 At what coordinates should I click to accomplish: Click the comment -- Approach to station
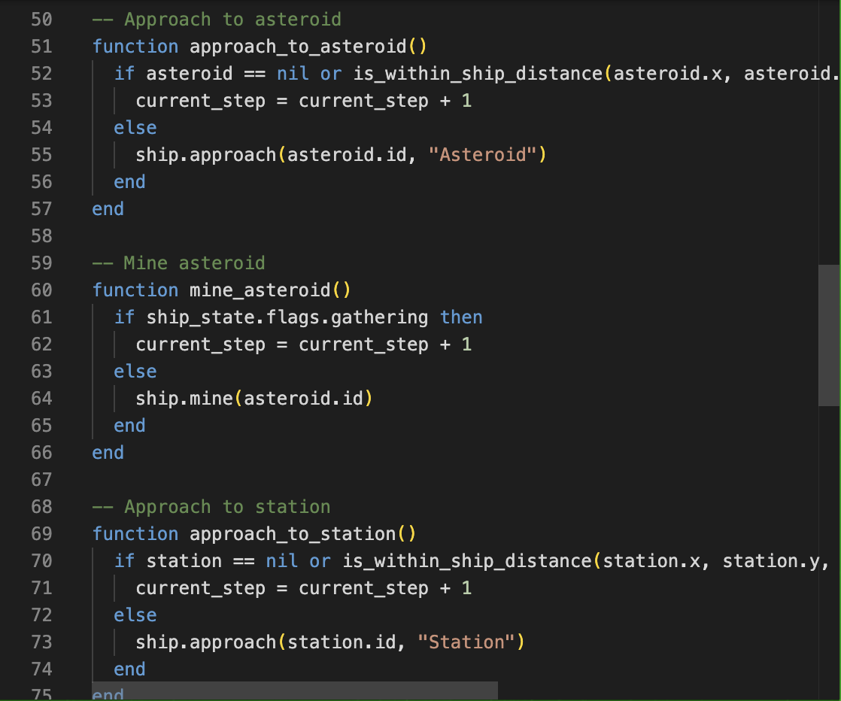pyautogui.click(x=211, y=506)
